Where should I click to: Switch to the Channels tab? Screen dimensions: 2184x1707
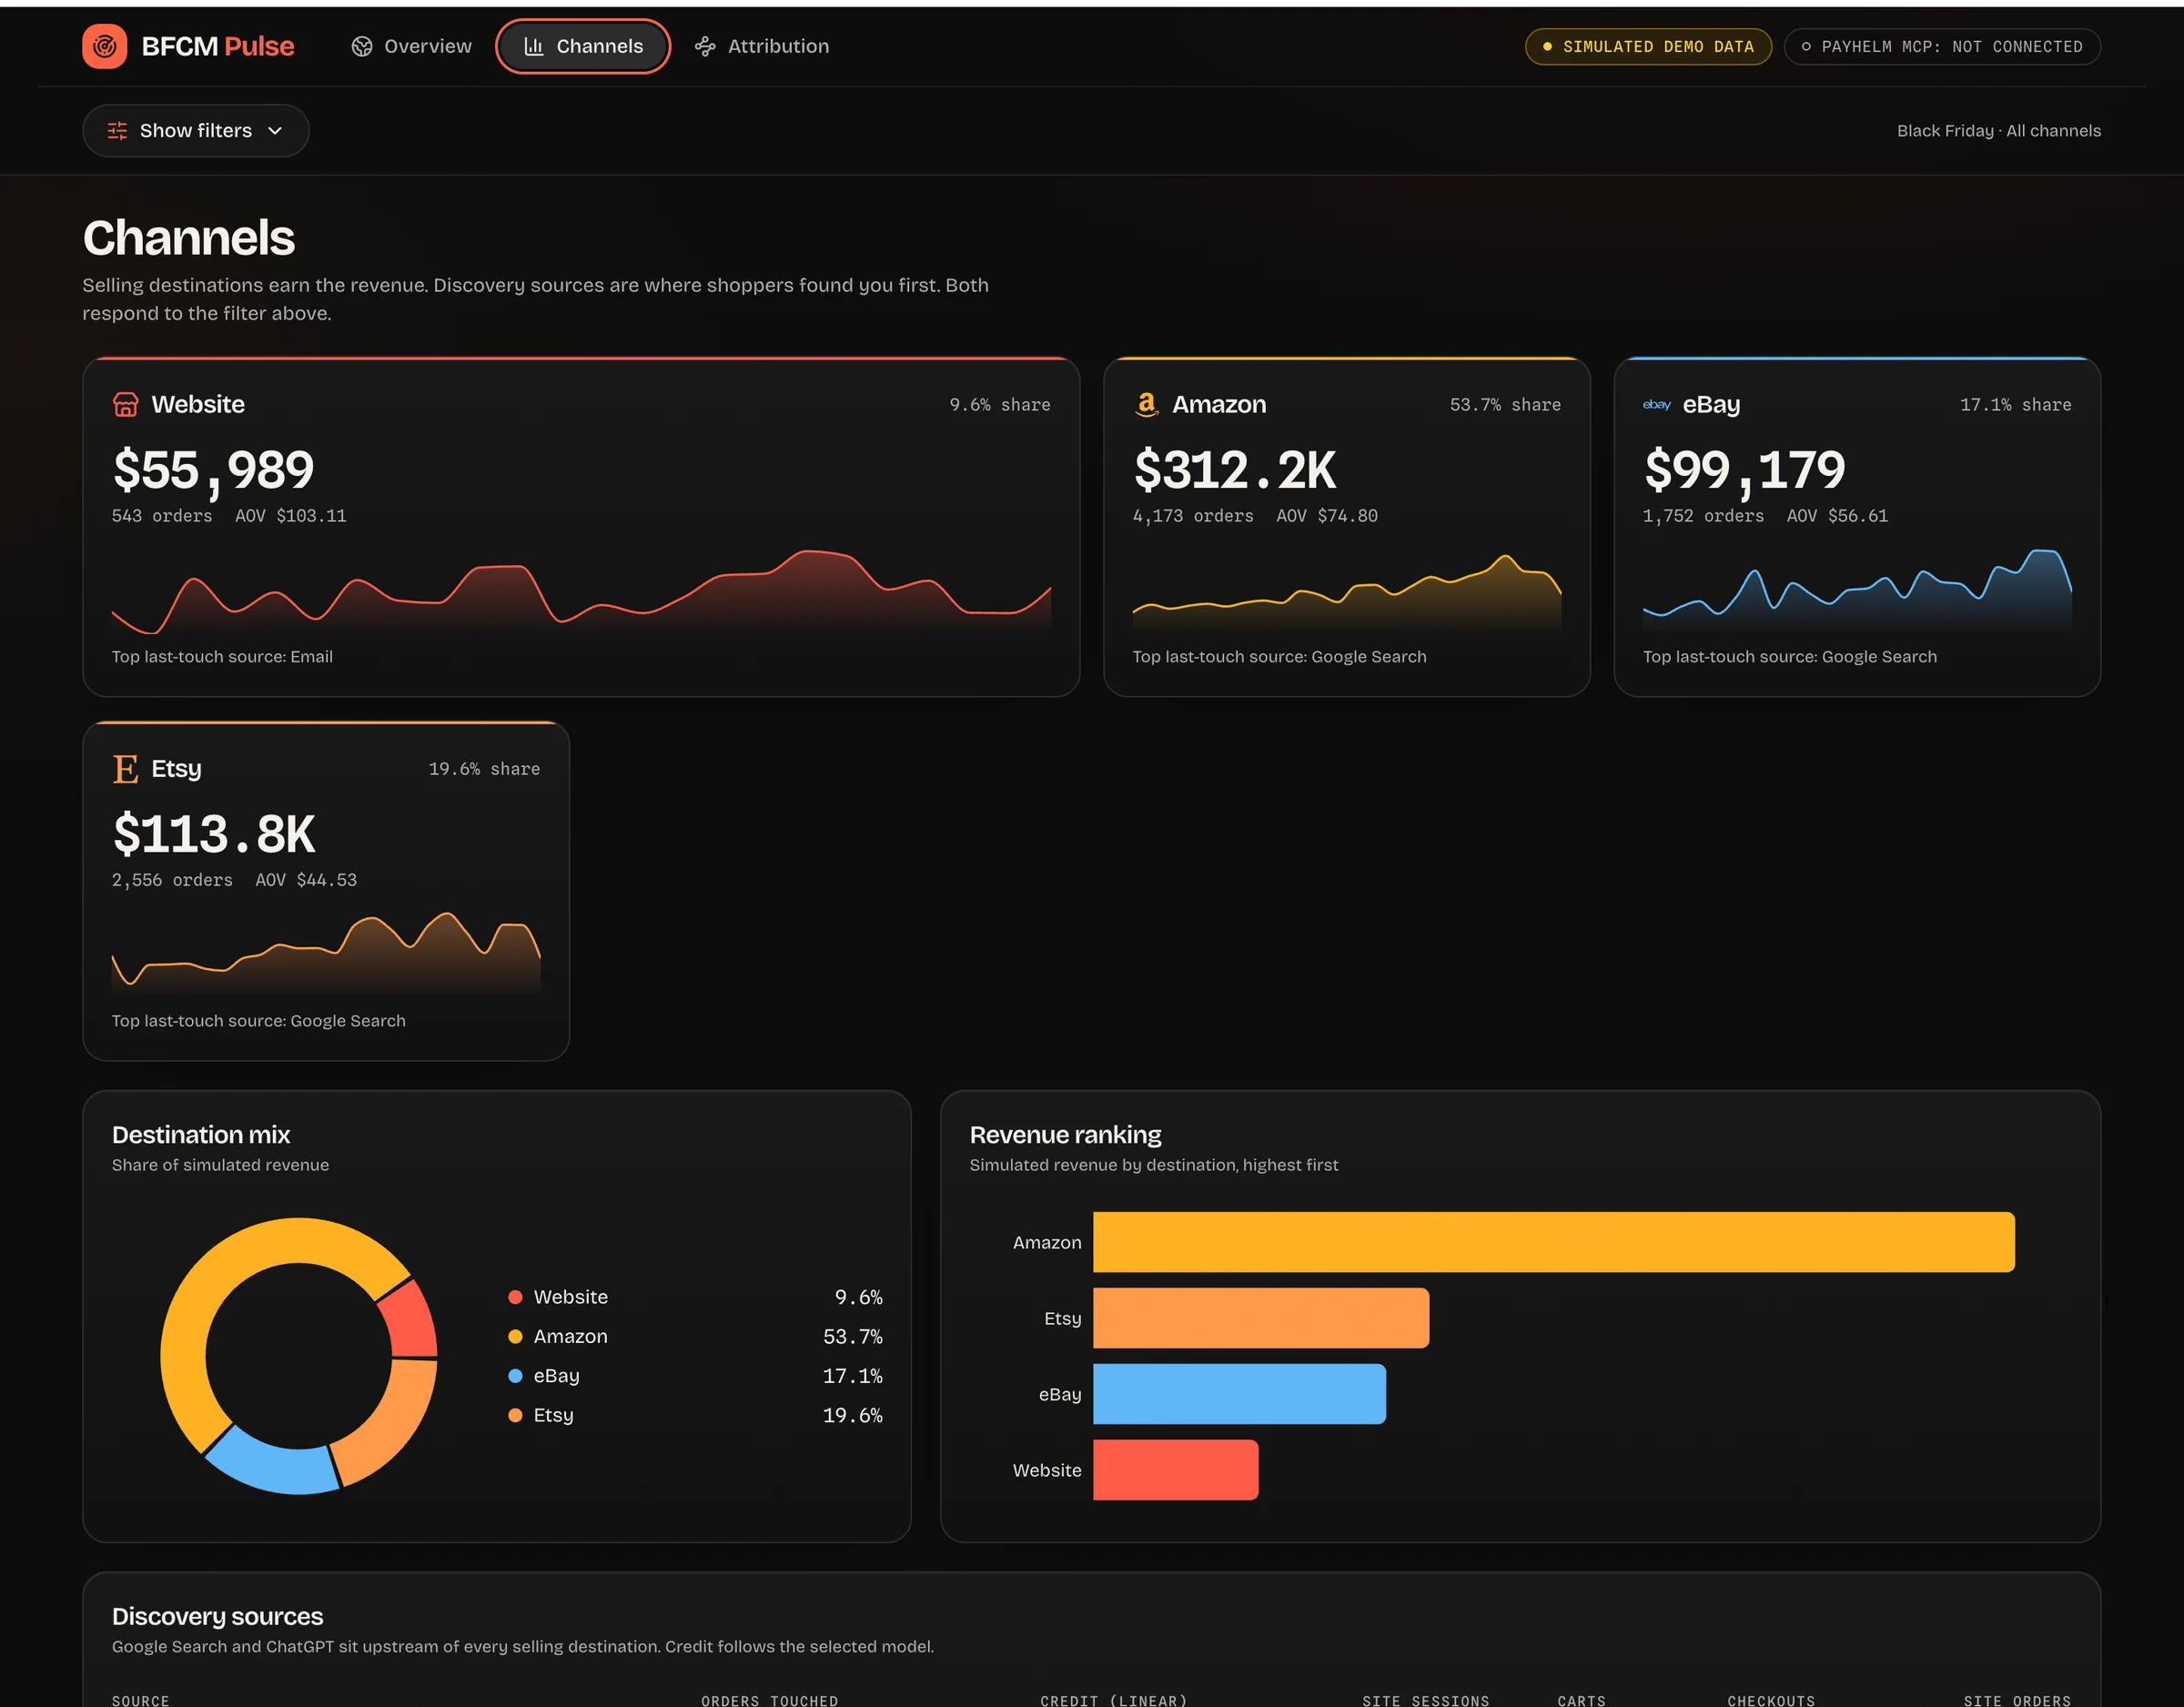pos(583,46)
